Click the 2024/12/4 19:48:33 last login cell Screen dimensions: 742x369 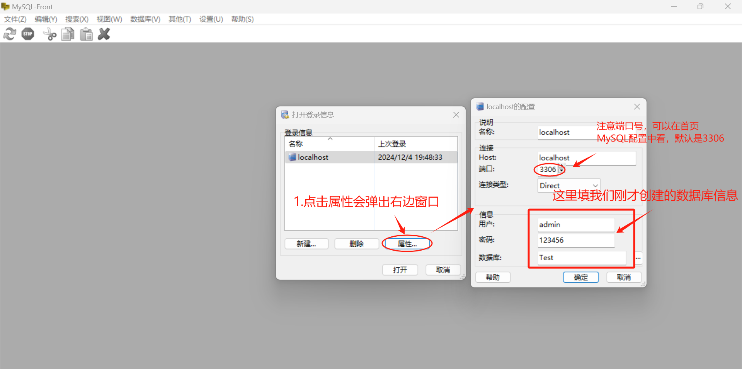click(x=410, y=157)
